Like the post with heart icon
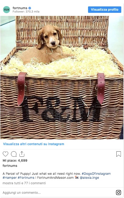 pos(5,154)
